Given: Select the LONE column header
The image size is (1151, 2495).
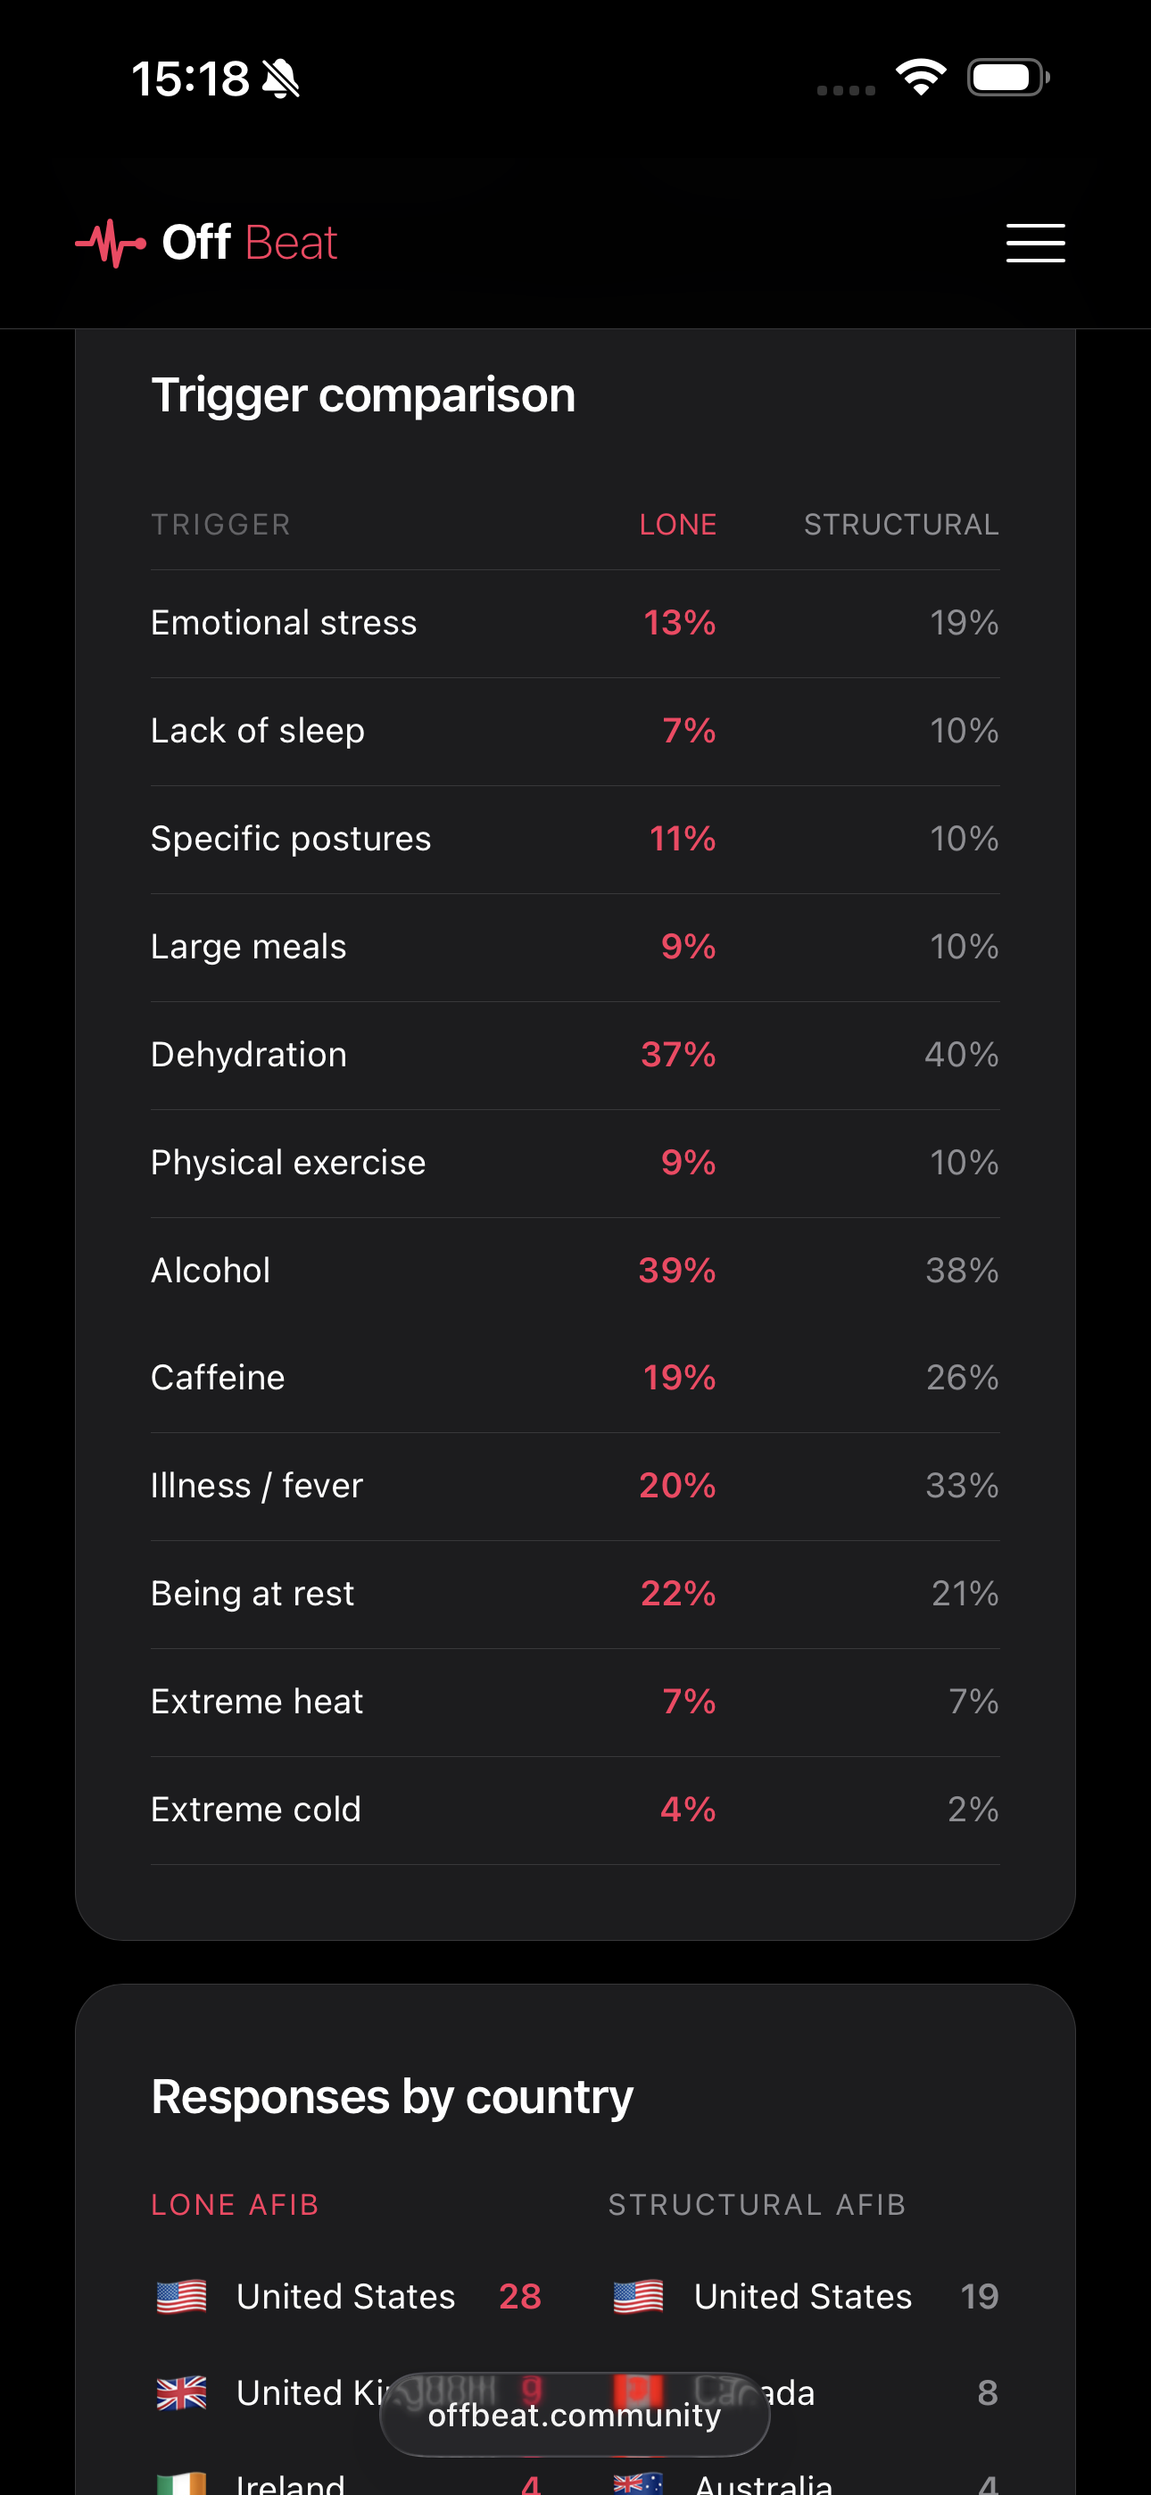Looking at the screenshot, I should click(678, 524).
